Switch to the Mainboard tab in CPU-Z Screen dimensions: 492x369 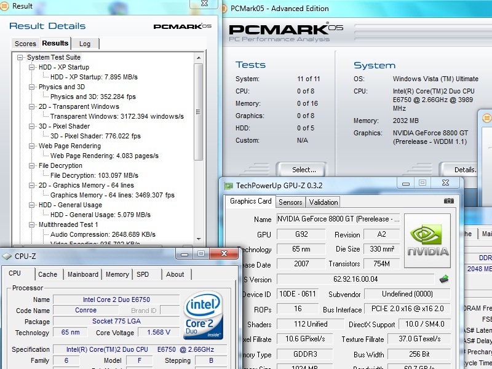tap(83, 274)
